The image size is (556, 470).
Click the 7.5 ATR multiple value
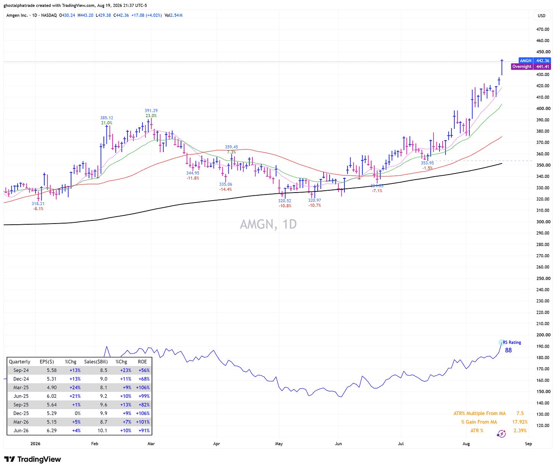(x=520, y=413)
